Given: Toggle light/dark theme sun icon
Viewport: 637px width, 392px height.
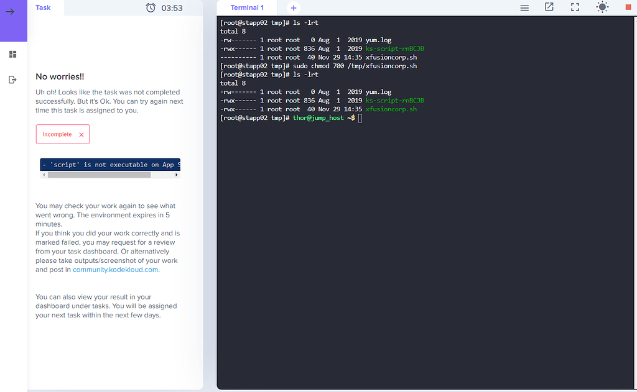Looking at the screenshot, I should (602, 7).
